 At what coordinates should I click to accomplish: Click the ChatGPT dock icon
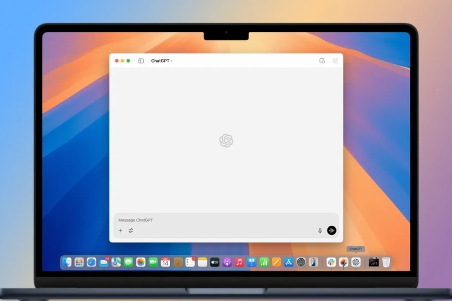tap(356, 262)
